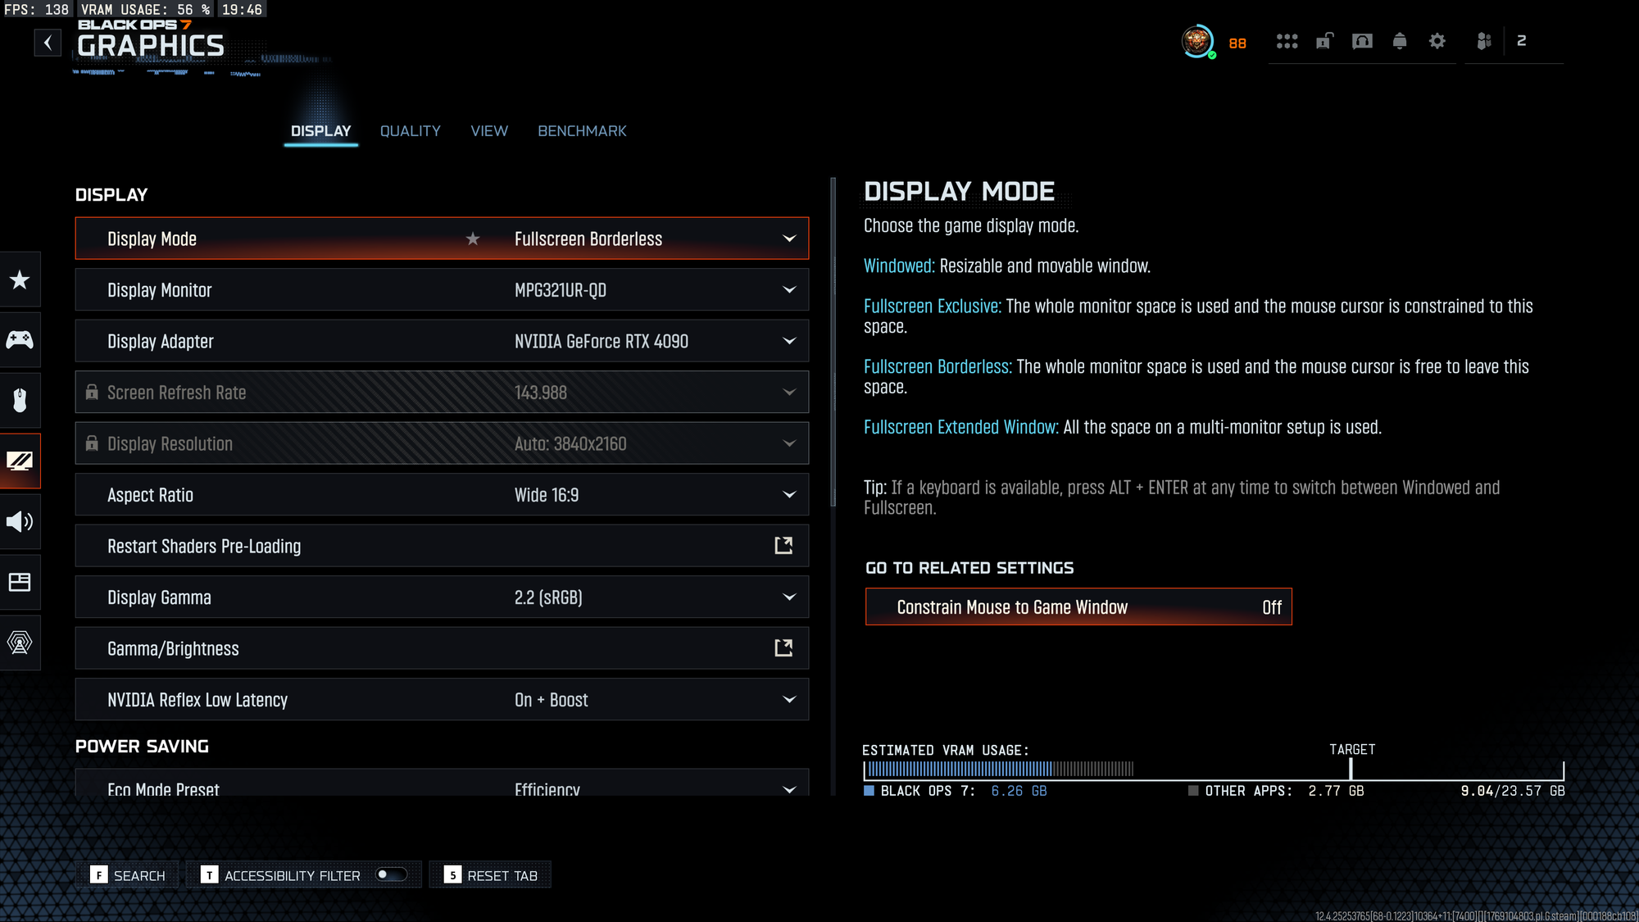The height and width of the screenshot is (922, 1639).
Task: Open the Controller settings sidebar icon
Action: (x=20, y=339)
